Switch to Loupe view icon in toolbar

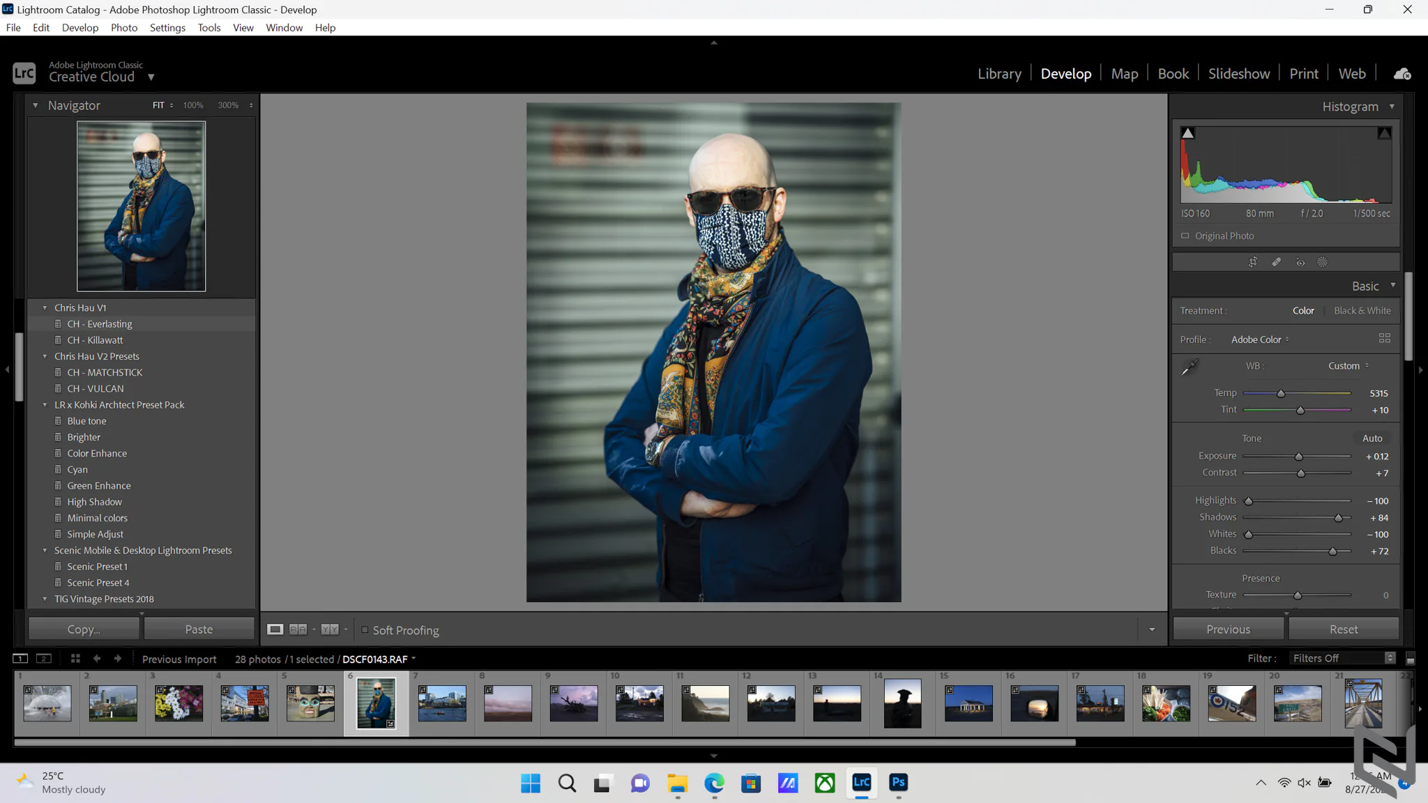coord(275,629)
